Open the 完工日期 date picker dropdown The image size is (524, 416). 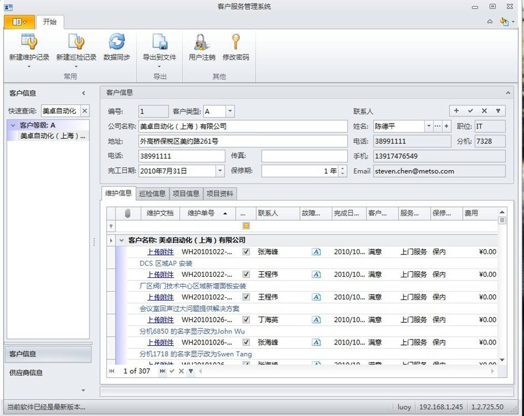(219, 171)
